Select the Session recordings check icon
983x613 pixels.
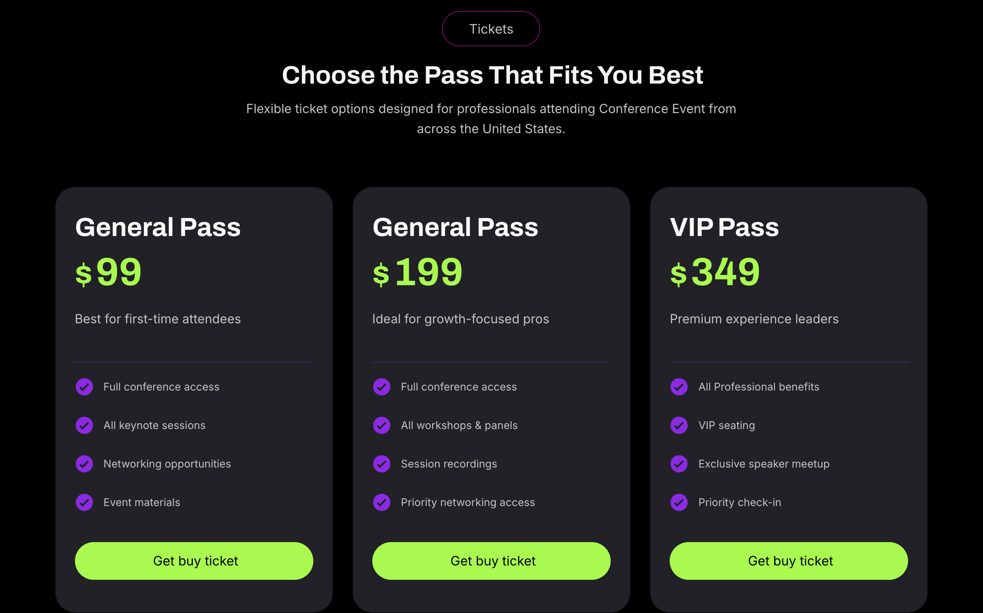coord(381,463)
